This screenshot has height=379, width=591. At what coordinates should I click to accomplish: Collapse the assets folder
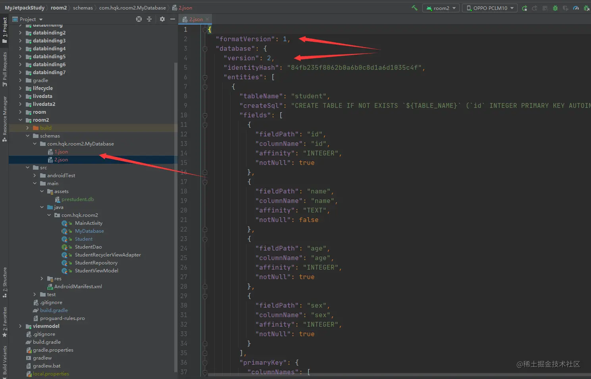pyautogui.click(x=42, y=191)
